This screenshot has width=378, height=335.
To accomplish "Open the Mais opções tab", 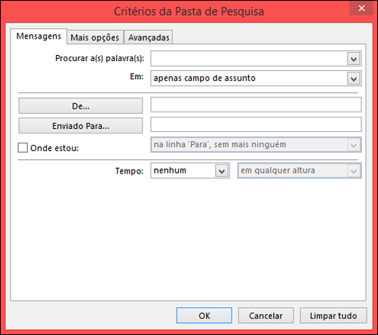I will coord(95,38).
